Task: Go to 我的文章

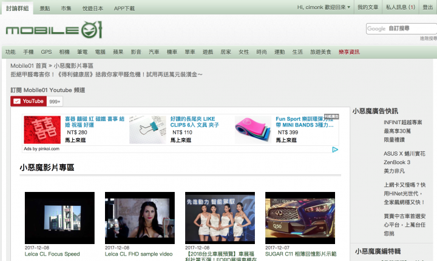Action: 368,7
